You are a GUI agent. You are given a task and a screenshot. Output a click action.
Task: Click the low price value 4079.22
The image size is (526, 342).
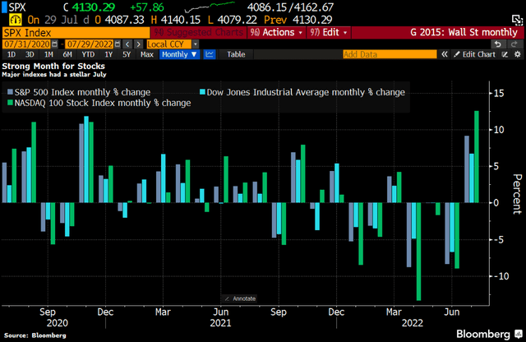tap(237, 20)
